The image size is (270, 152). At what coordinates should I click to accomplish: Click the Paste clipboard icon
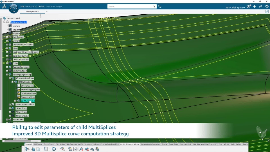39,149
